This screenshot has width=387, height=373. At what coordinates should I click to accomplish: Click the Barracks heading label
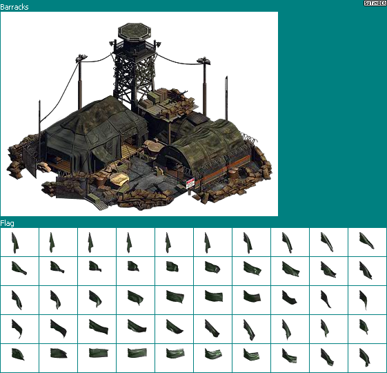point(14,7)
